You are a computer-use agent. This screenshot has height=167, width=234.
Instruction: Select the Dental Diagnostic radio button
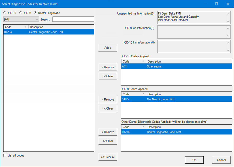pyautogui.click(x=35, y=13)
